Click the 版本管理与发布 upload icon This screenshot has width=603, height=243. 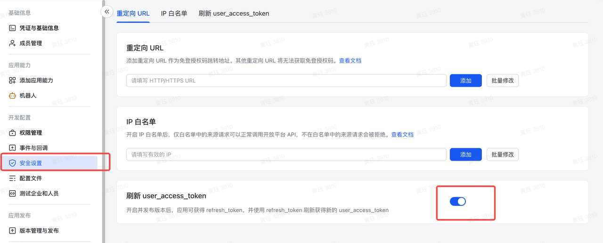13,231
